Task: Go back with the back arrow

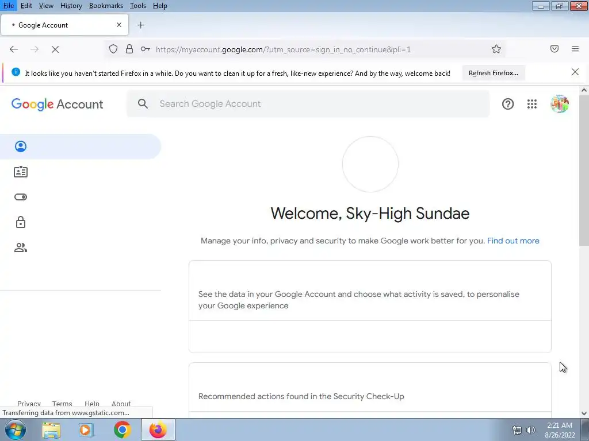Action: 14,49
